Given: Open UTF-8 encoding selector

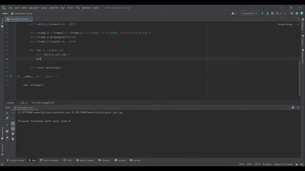Looking at the screenshot, I should [257, 164].
